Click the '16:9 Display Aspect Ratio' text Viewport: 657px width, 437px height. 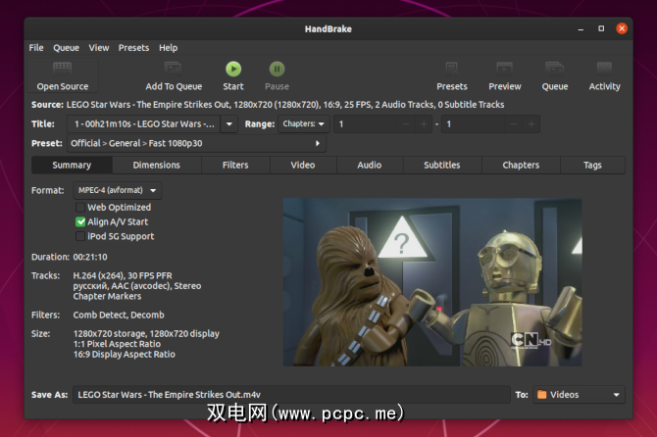click(124, 355)
